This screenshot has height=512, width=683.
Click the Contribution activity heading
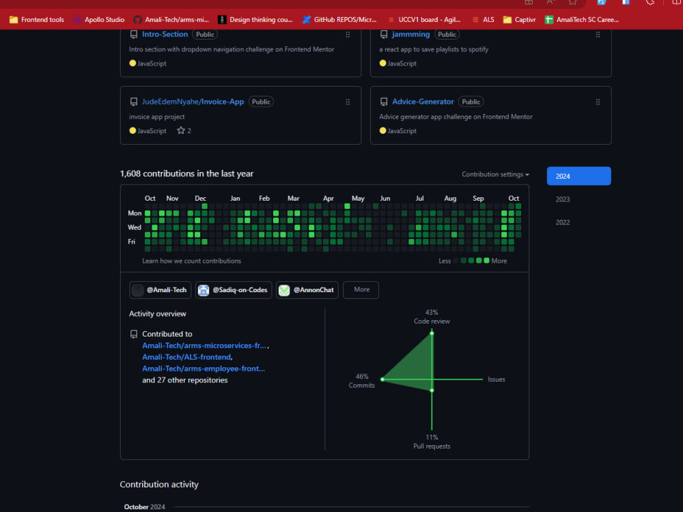(159, 484)
